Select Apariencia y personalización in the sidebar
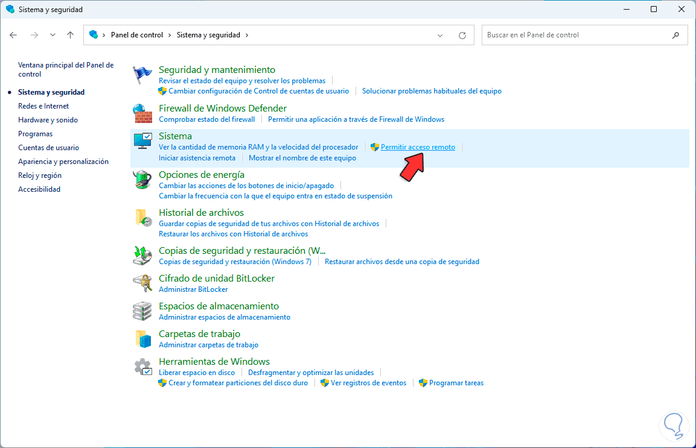 [x=63, y=162]
